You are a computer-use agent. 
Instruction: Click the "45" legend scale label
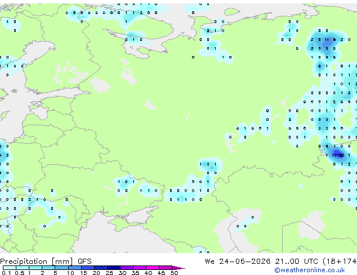tap(162, 273)
